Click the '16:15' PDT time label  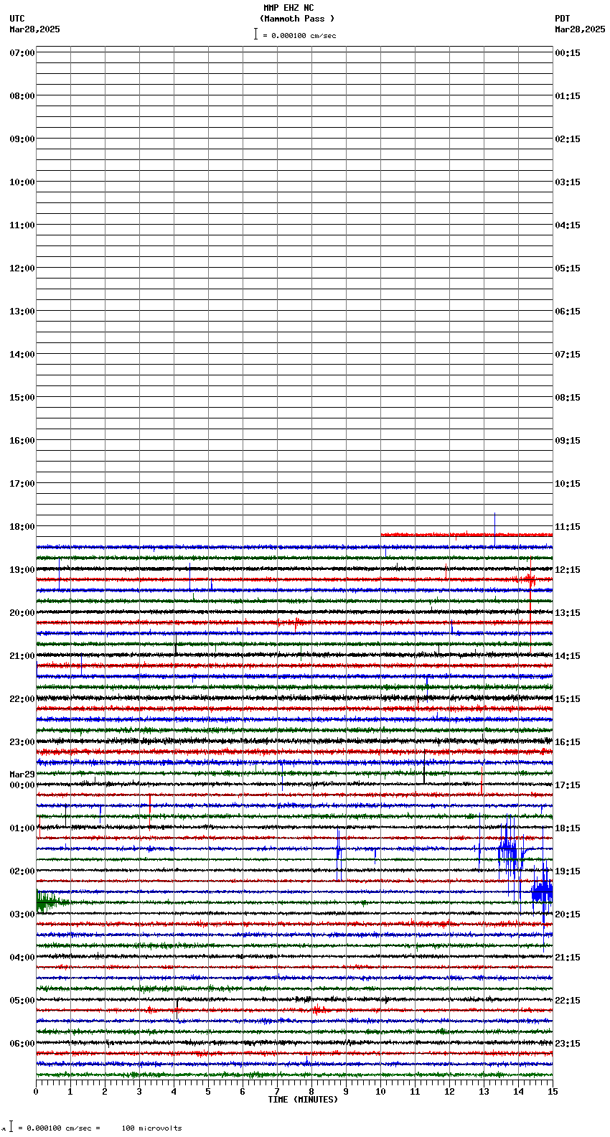click(568, 742)
